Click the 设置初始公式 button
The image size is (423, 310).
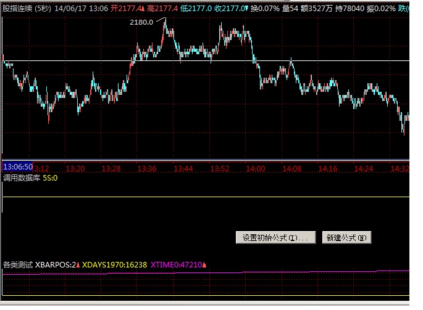277,238
